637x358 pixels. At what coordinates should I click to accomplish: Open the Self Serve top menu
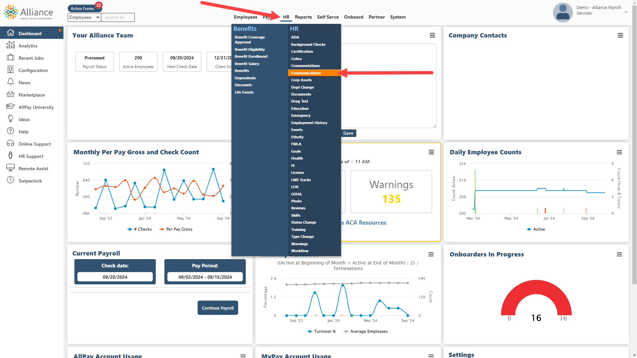tap(328, 17)
